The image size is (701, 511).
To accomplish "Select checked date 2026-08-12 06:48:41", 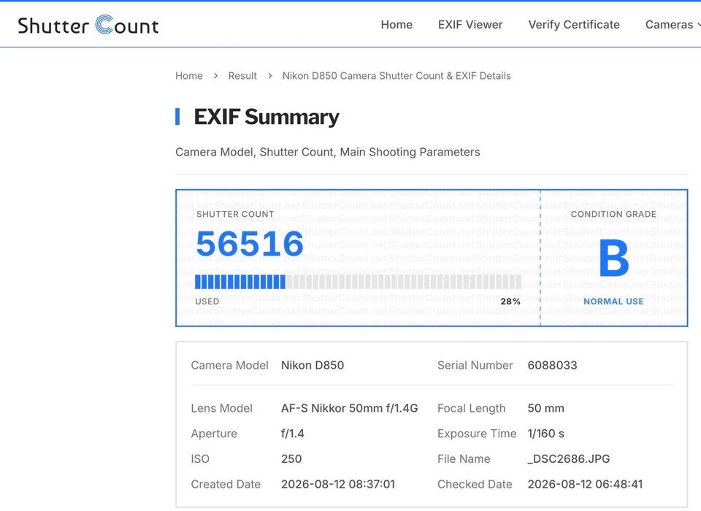I will pyautogui.click(x=585, y=484).
